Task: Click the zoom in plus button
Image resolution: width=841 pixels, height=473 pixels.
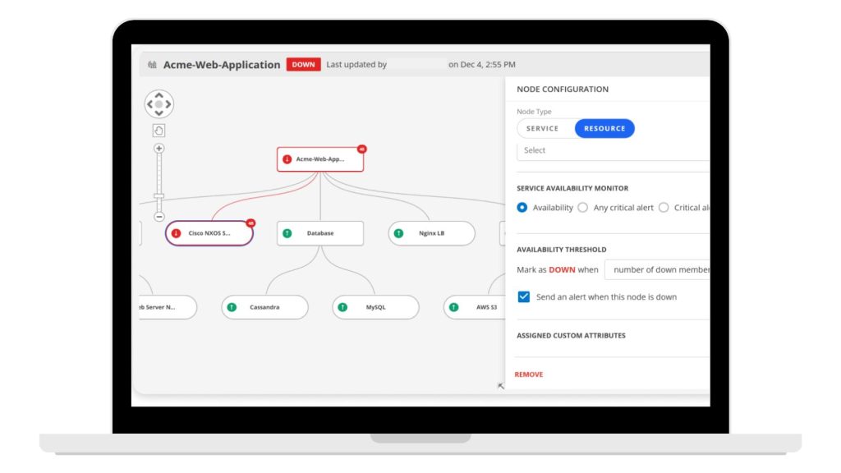Action: click(x=159, y=149)
